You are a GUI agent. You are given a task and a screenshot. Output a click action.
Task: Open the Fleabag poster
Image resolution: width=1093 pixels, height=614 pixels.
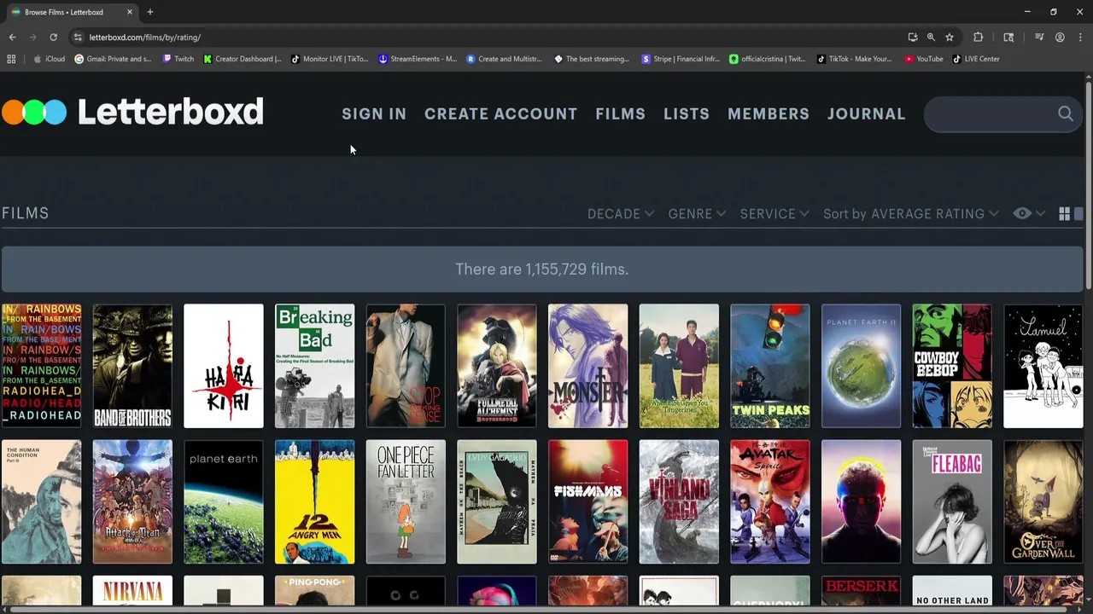[x=952, y=501]
